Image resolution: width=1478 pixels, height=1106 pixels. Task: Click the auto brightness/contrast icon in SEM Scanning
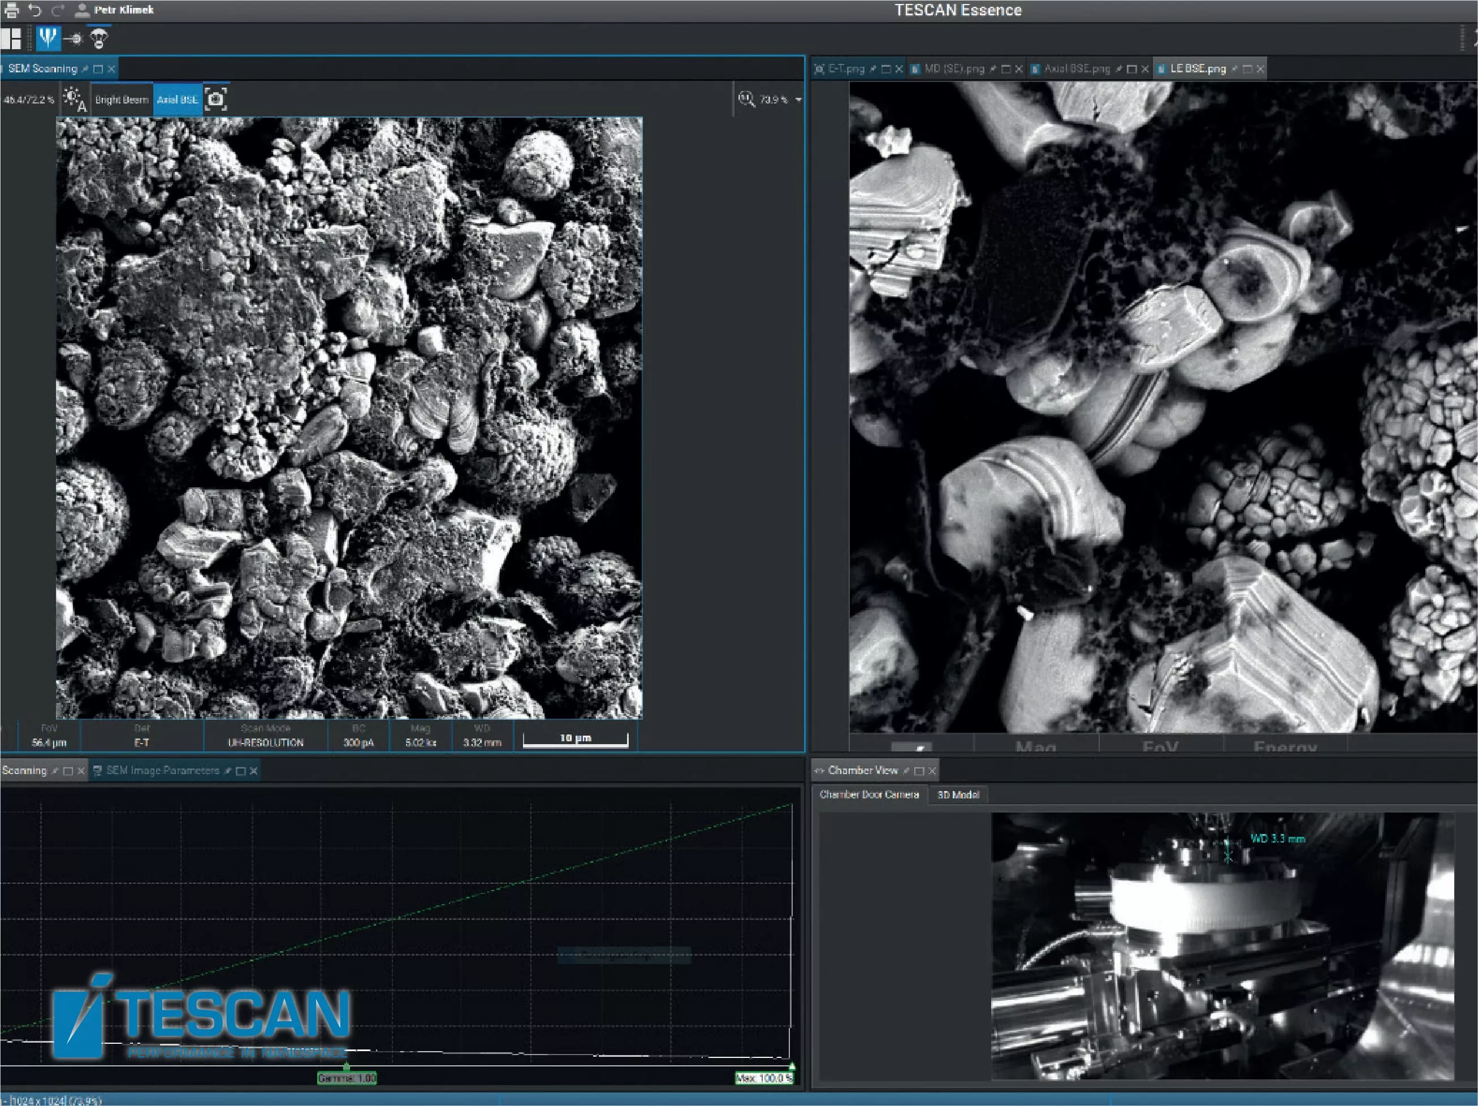coord(75,99)
